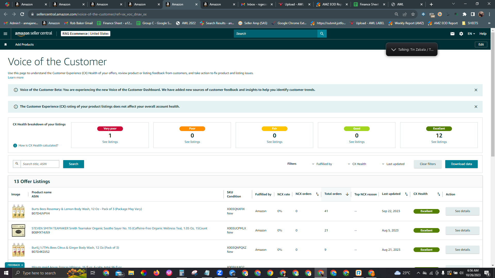Open Add Products in the navigation bar
495x278 pixels.
24,45
